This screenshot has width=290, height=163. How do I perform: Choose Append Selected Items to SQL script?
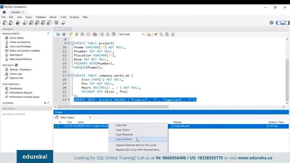[138, 145]
